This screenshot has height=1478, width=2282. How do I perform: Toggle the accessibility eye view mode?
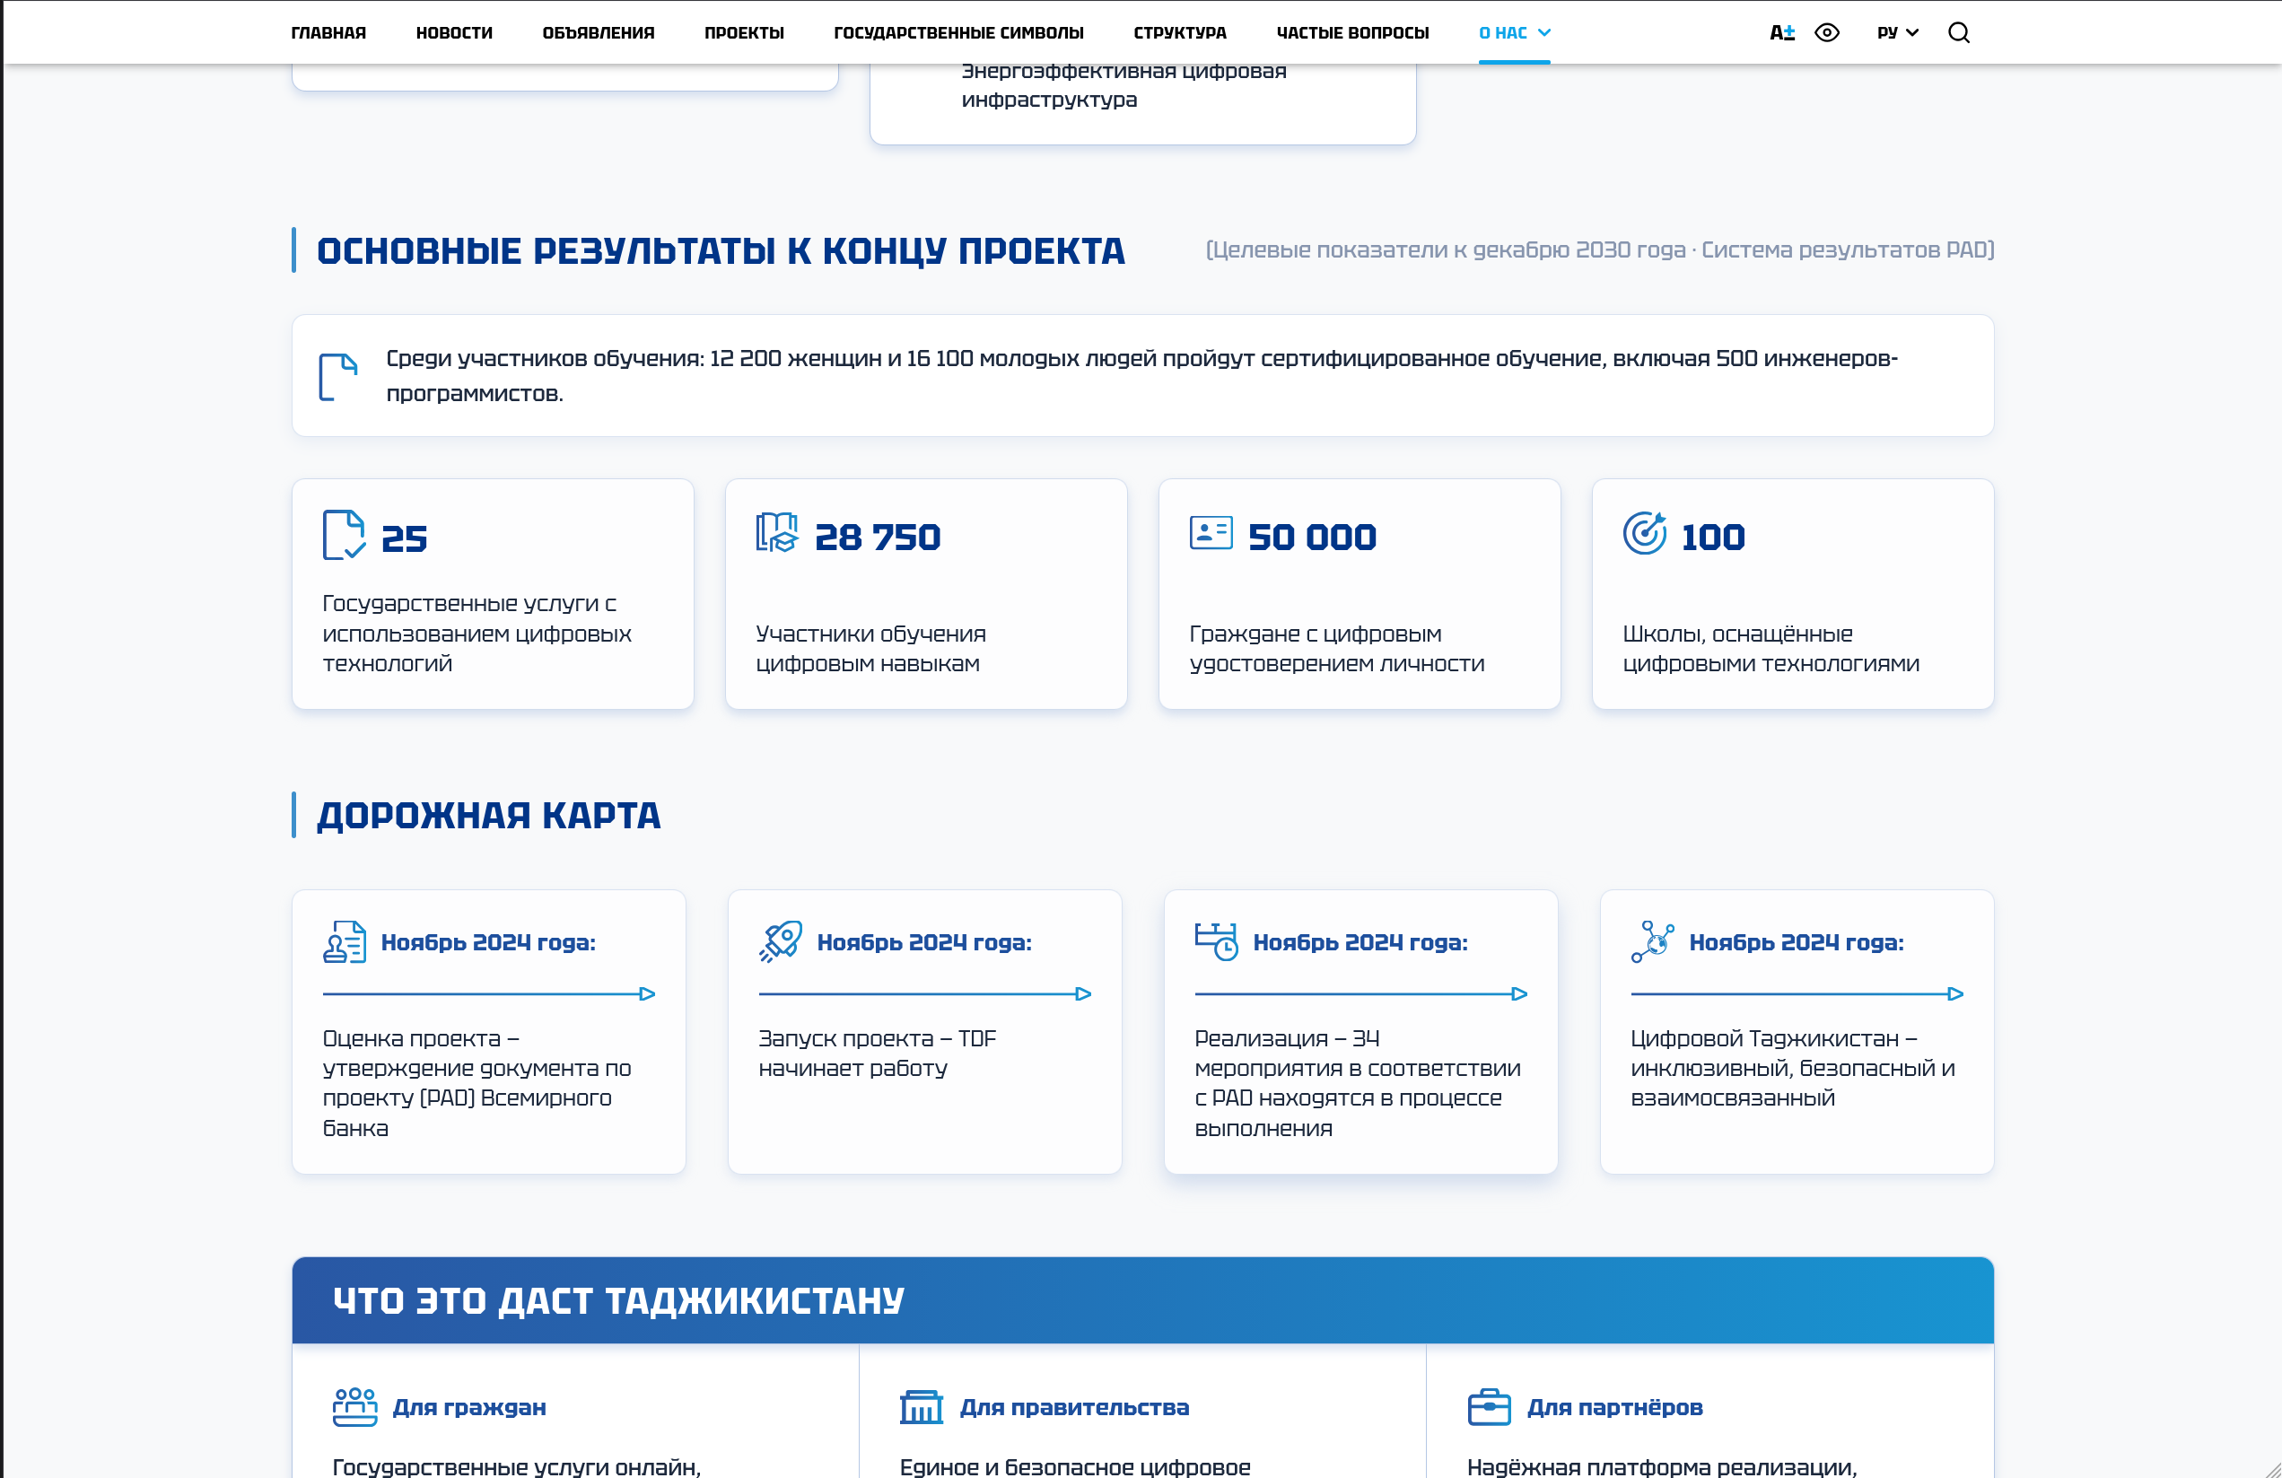click(x=1826, y=32)
